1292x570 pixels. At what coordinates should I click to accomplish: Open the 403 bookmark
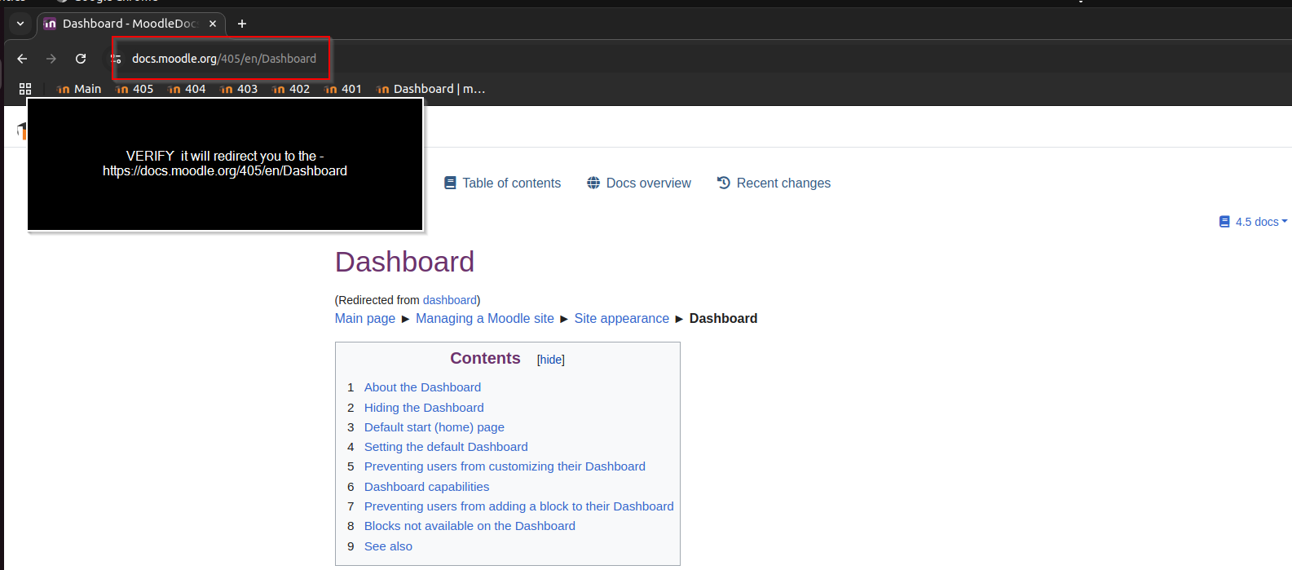[x=239, y=89]
